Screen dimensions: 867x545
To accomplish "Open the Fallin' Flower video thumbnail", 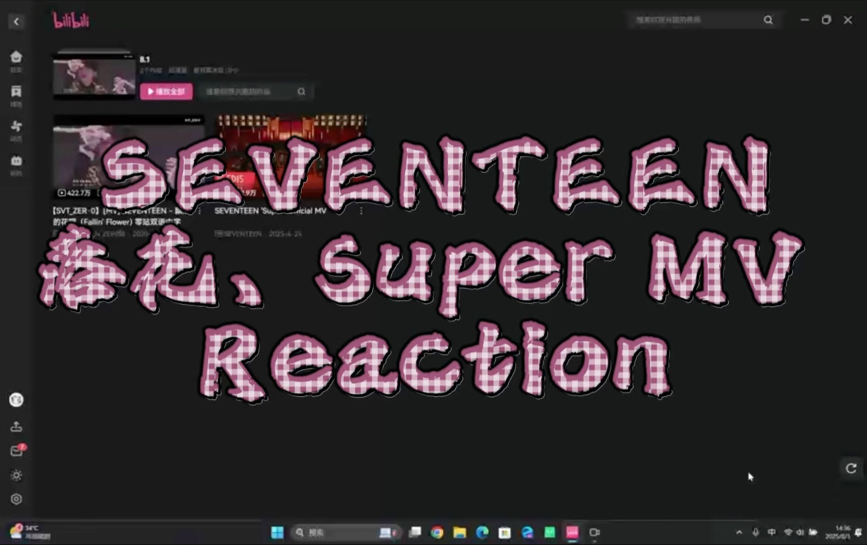I will [x=128, y=154].
